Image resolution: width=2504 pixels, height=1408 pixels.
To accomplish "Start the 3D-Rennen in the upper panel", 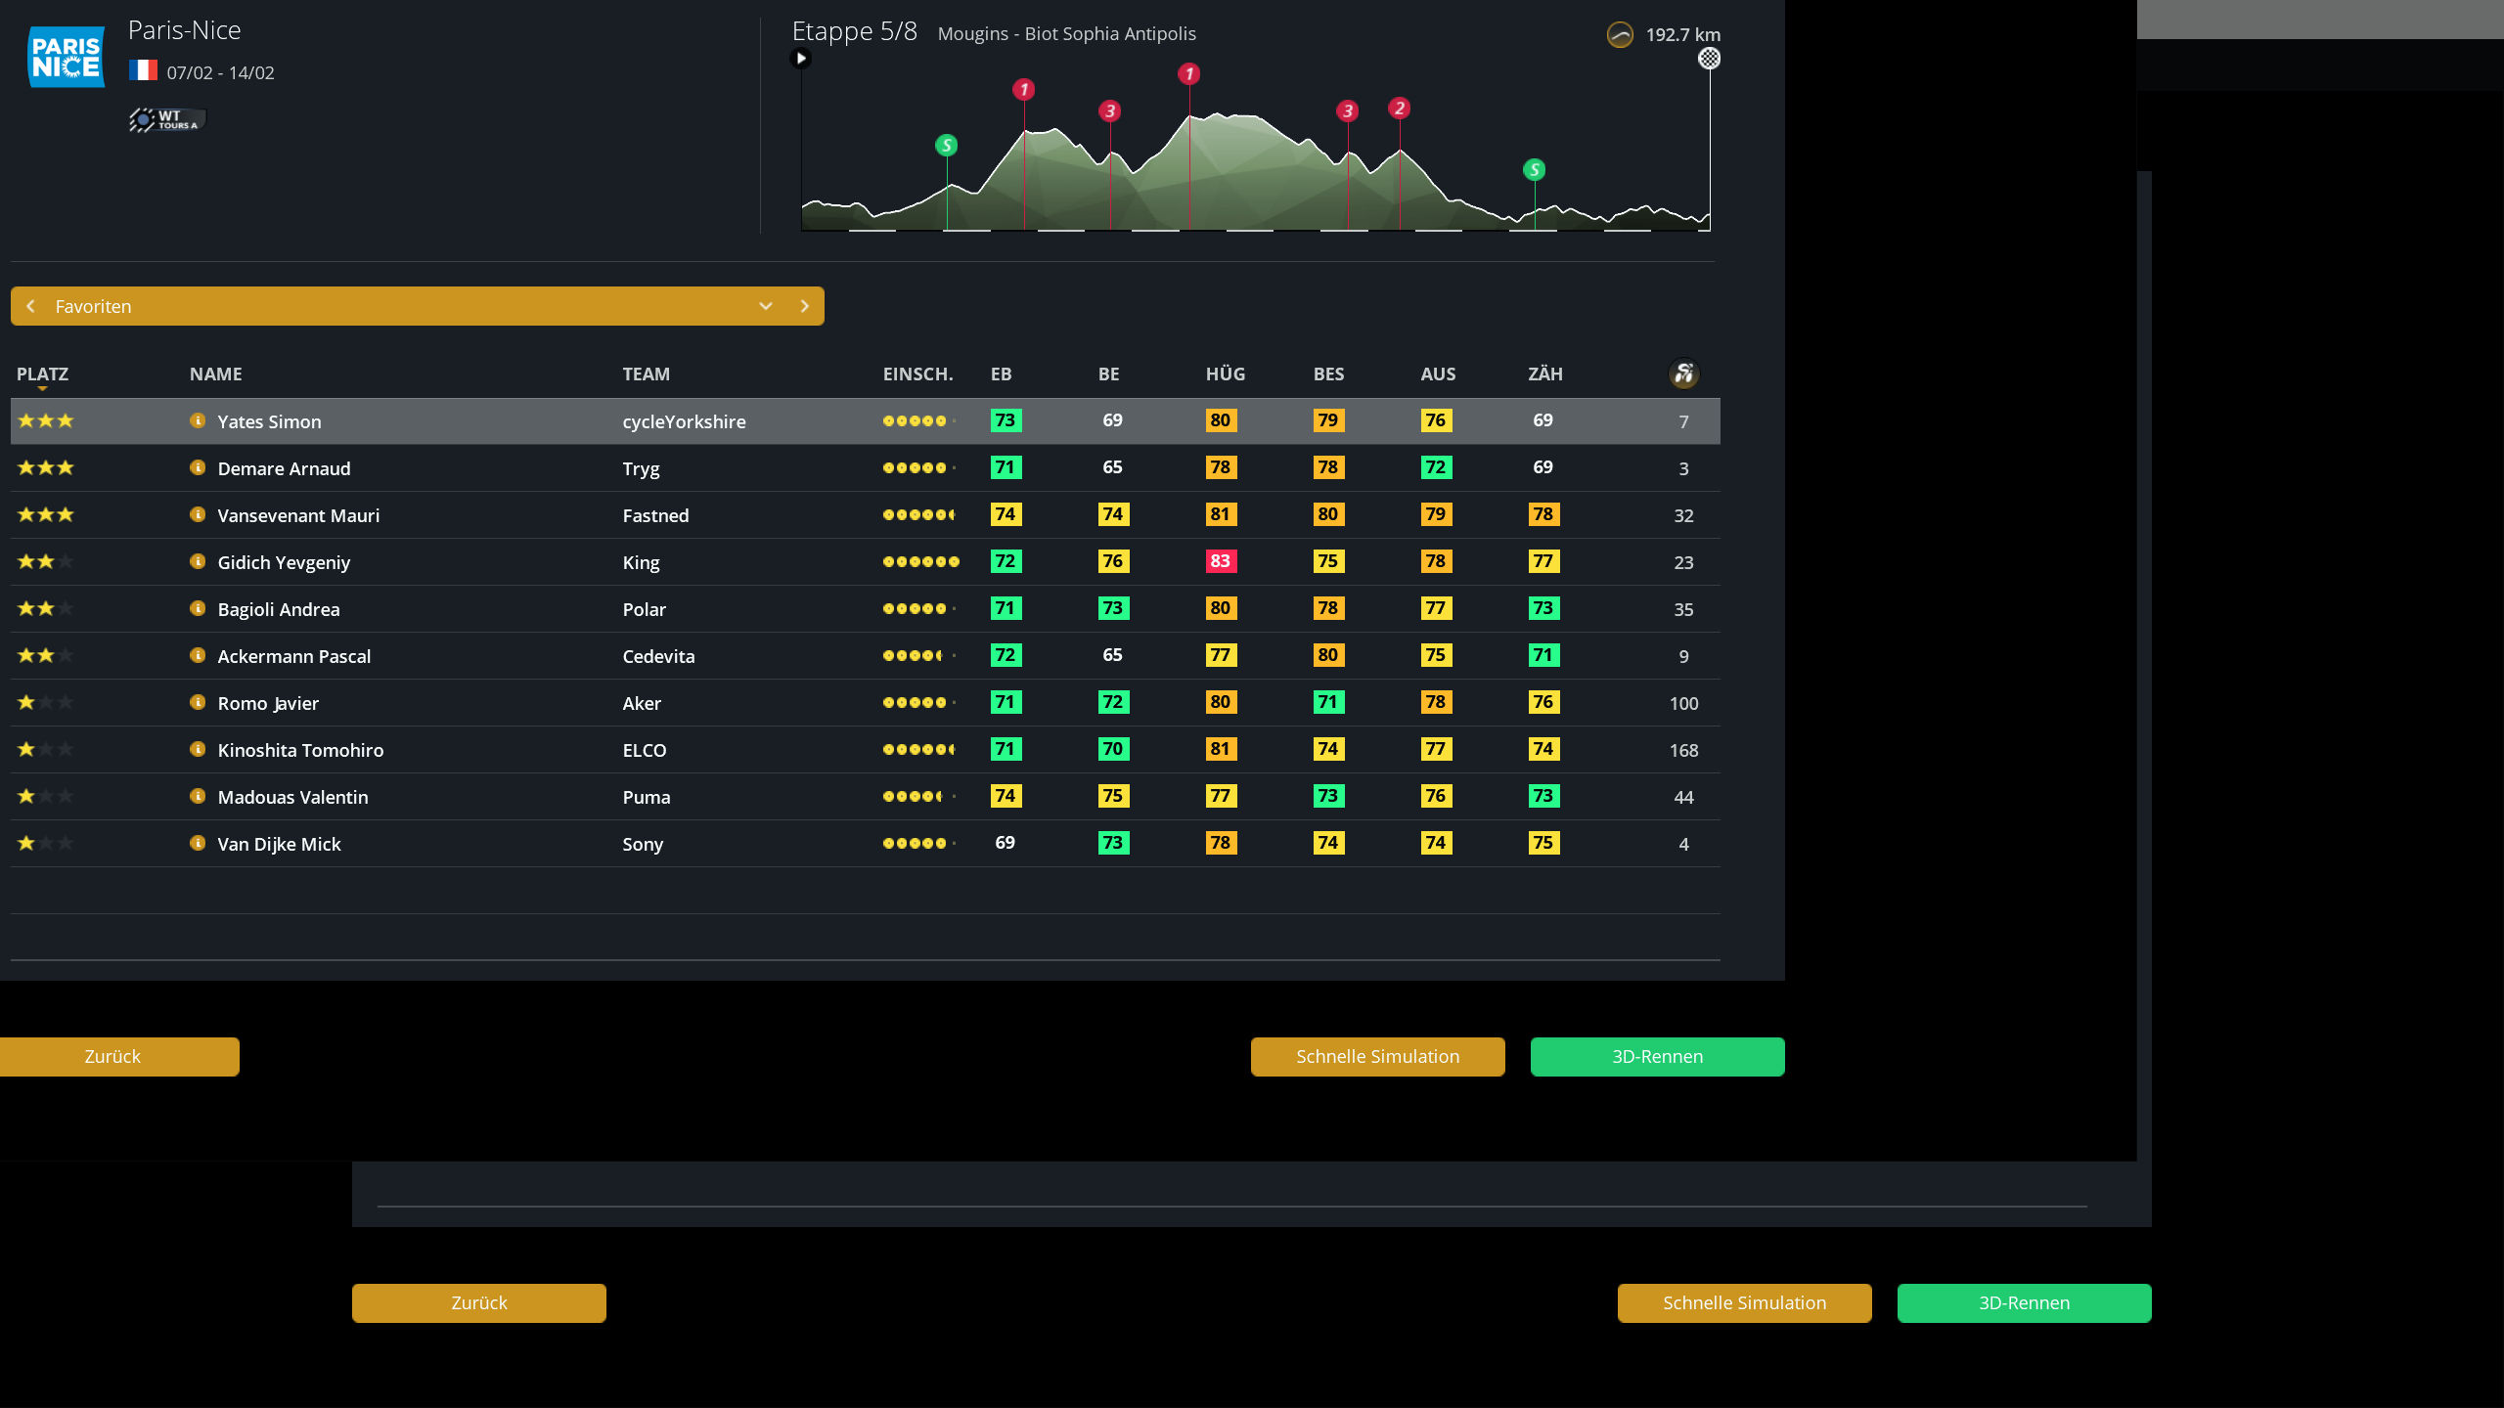I will pyautogui.click(x=1657, y=1056).
